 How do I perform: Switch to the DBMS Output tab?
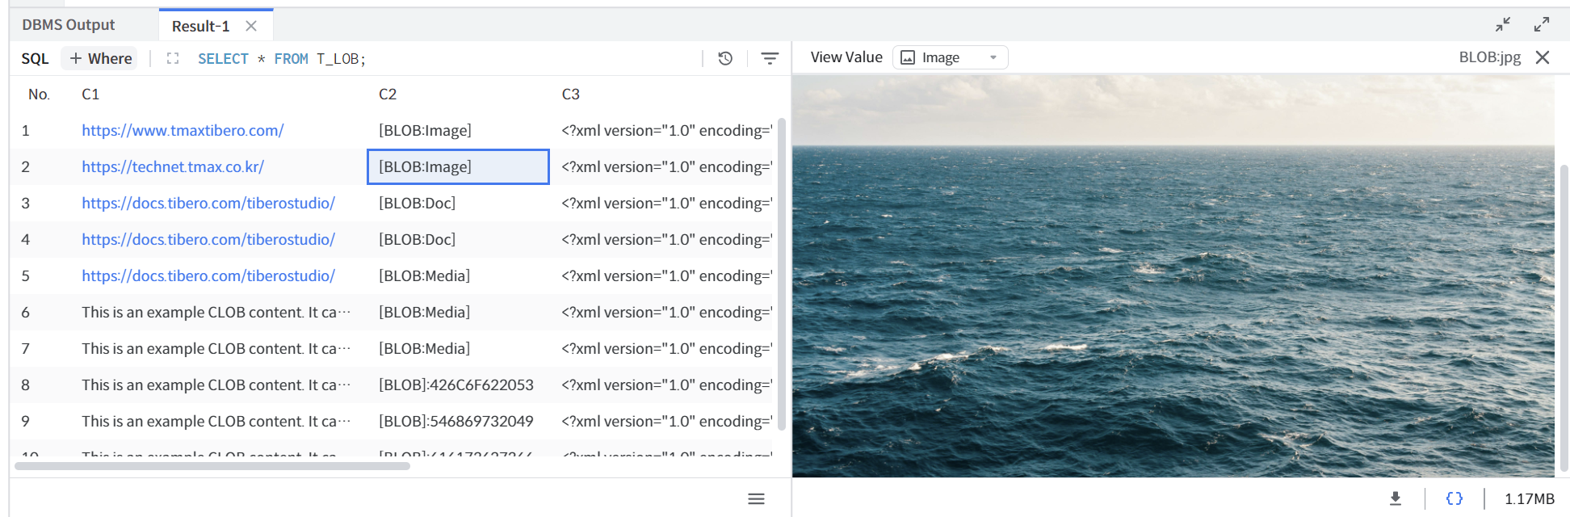pos(69,25)
